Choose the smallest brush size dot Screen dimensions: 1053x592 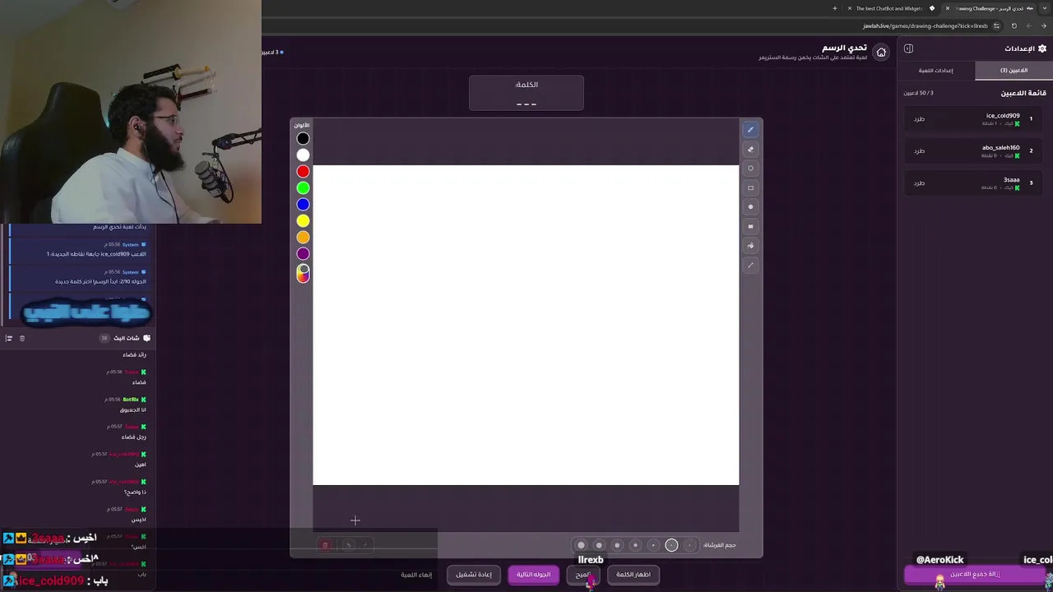click(x=689, y=545)
